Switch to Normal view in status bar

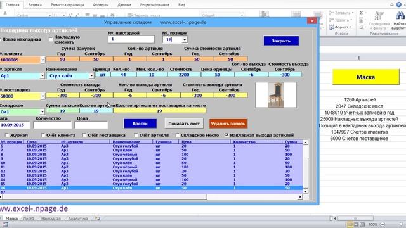[350, 224]
